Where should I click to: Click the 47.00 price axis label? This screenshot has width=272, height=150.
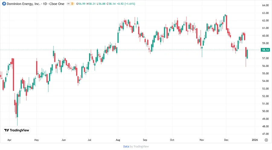click(265, 134)
